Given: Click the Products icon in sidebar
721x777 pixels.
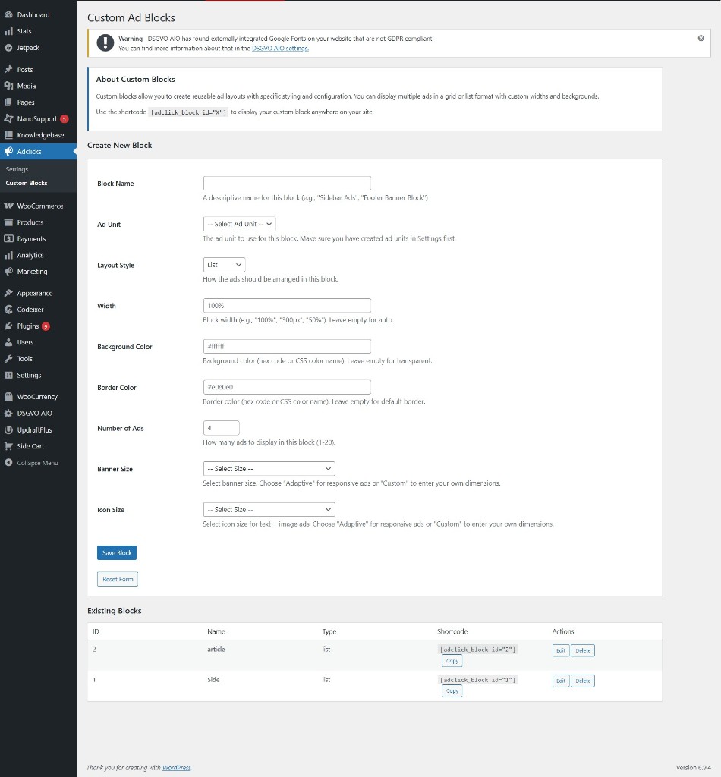Looking at the screenshot, I should (x=8, y=222).
